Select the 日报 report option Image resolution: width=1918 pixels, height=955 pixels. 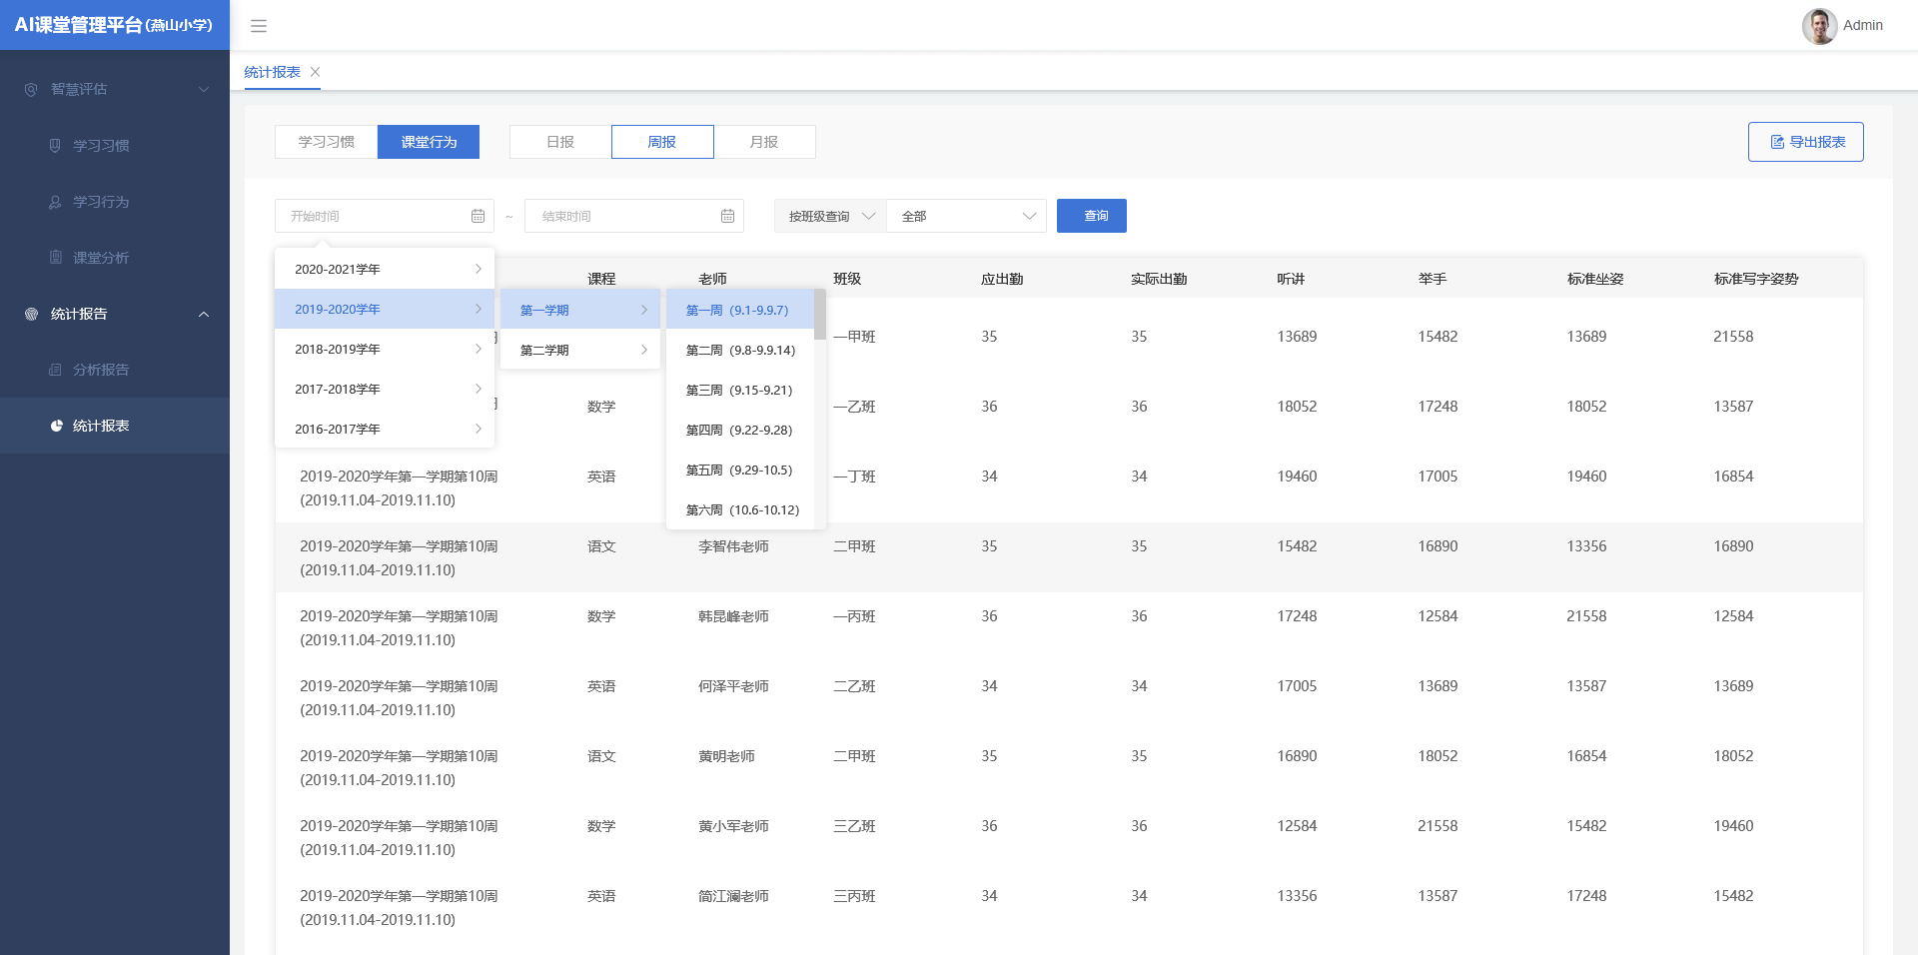click(560, 142)
